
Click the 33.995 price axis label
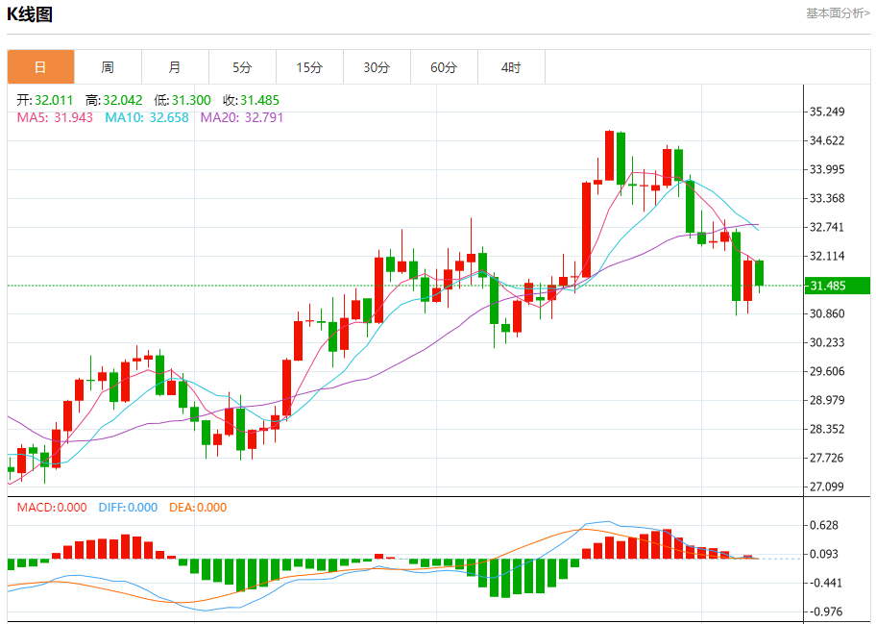tap(827, 169)
